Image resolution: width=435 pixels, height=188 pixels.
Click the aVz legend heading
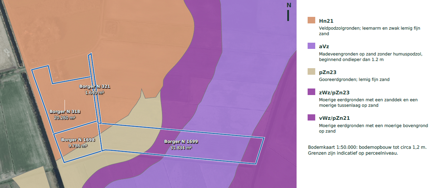(324, 46)
